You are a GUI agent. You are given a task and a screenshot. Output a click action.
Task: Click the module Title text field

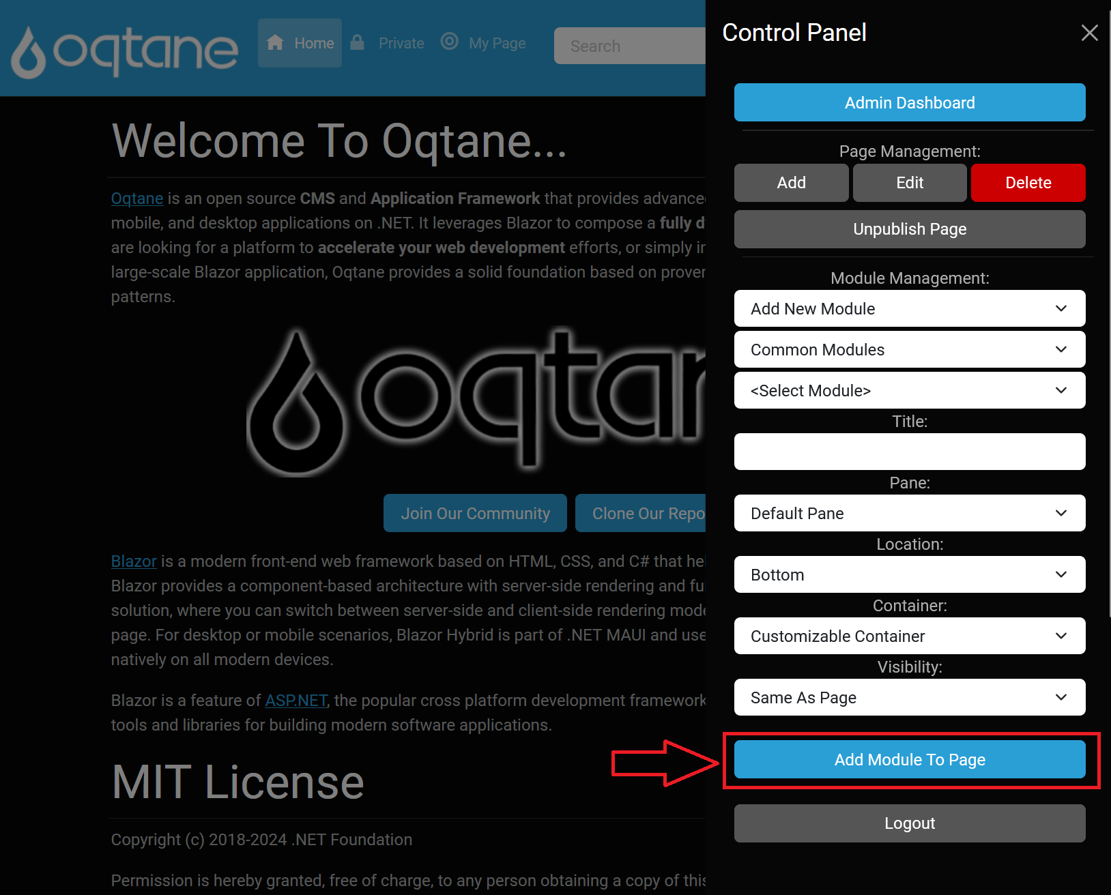click(910, 452)
